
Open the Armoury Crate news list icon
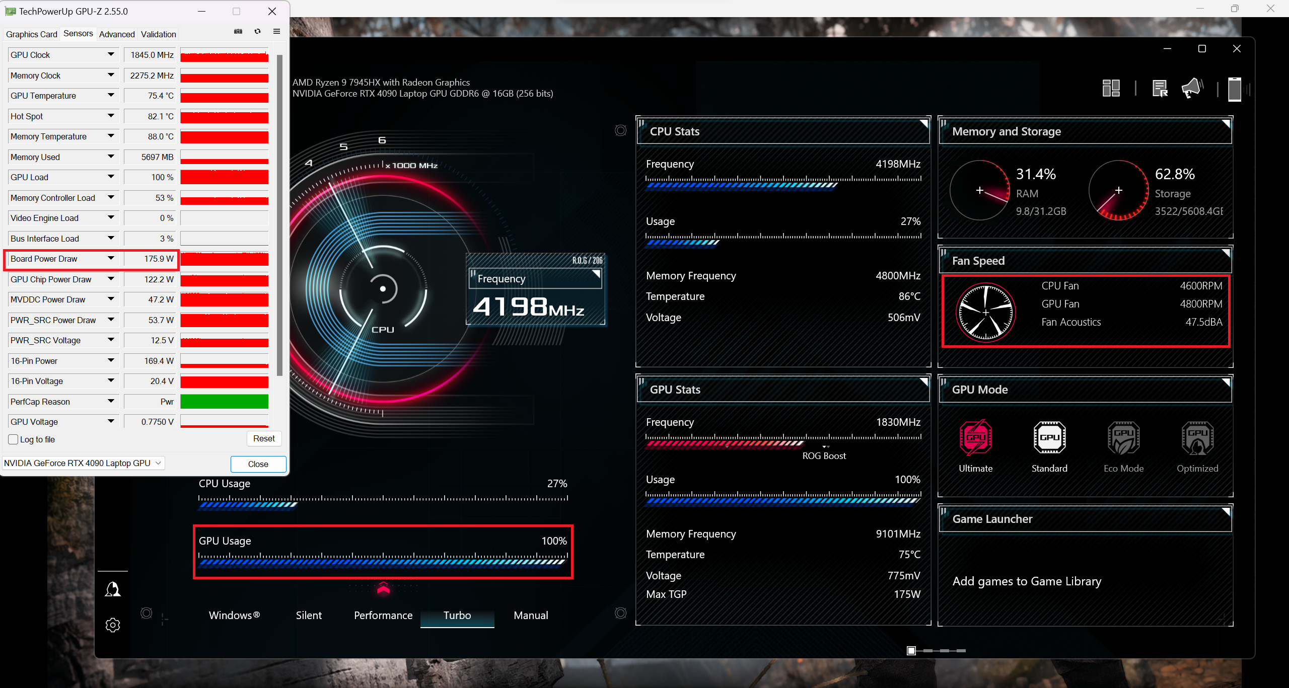[x=1160, y=88]
